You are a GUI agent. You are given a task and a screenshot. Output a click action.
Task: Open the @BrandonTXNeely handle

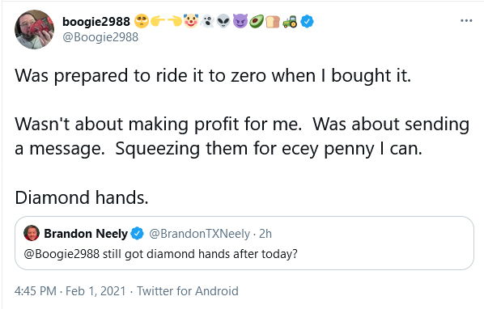click(x=199, y=234)
